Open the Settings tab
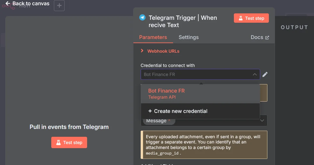The height and width of the screenshot is (165, 314). click(x=188, y=37)
